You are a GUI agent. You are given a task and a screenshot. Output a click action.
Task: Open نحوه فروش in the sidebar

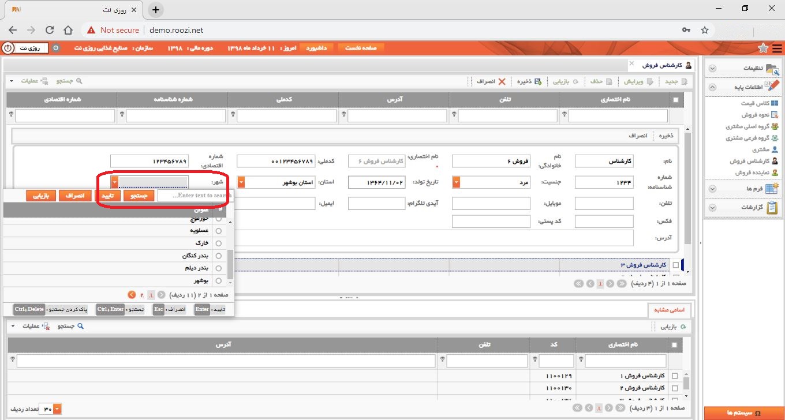point(760,115)
